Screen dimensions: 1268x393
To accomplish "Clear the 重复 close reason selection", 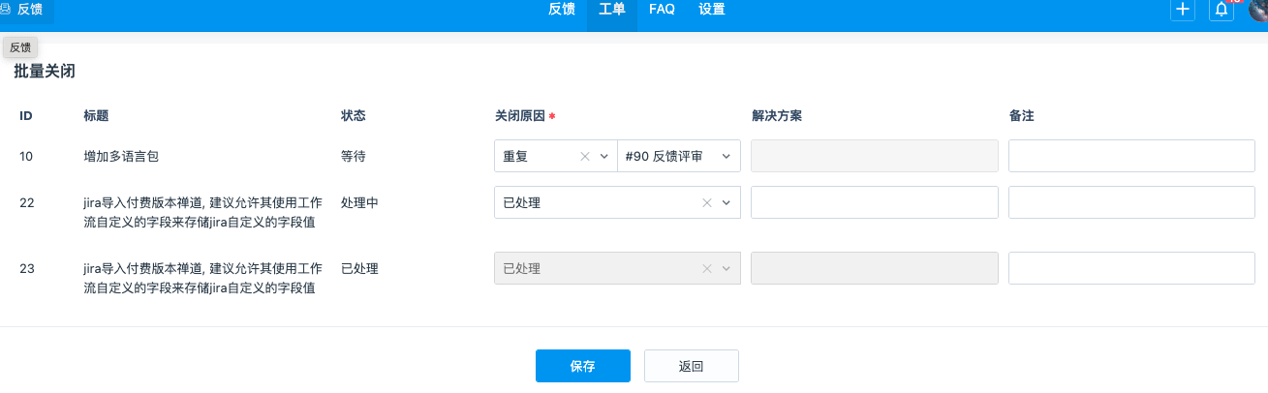I will click(584, 156).
